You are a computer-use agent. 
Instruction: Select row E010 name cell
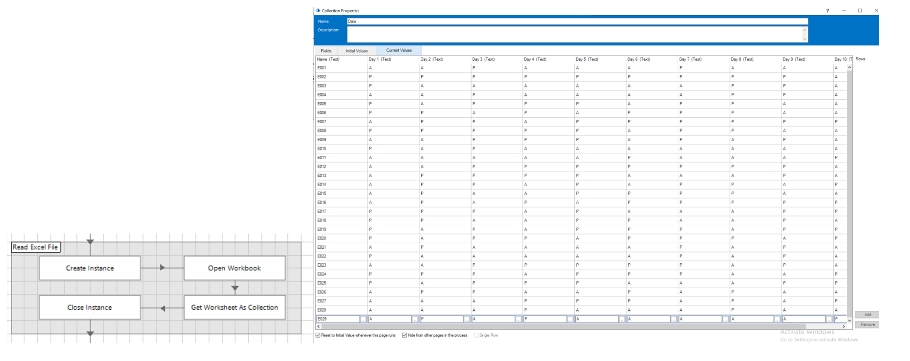(341, 149)
